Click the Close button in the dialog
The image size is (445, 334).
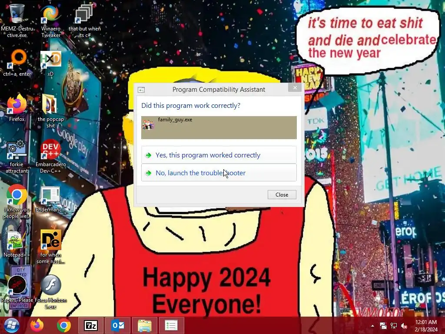coord(282,194)
